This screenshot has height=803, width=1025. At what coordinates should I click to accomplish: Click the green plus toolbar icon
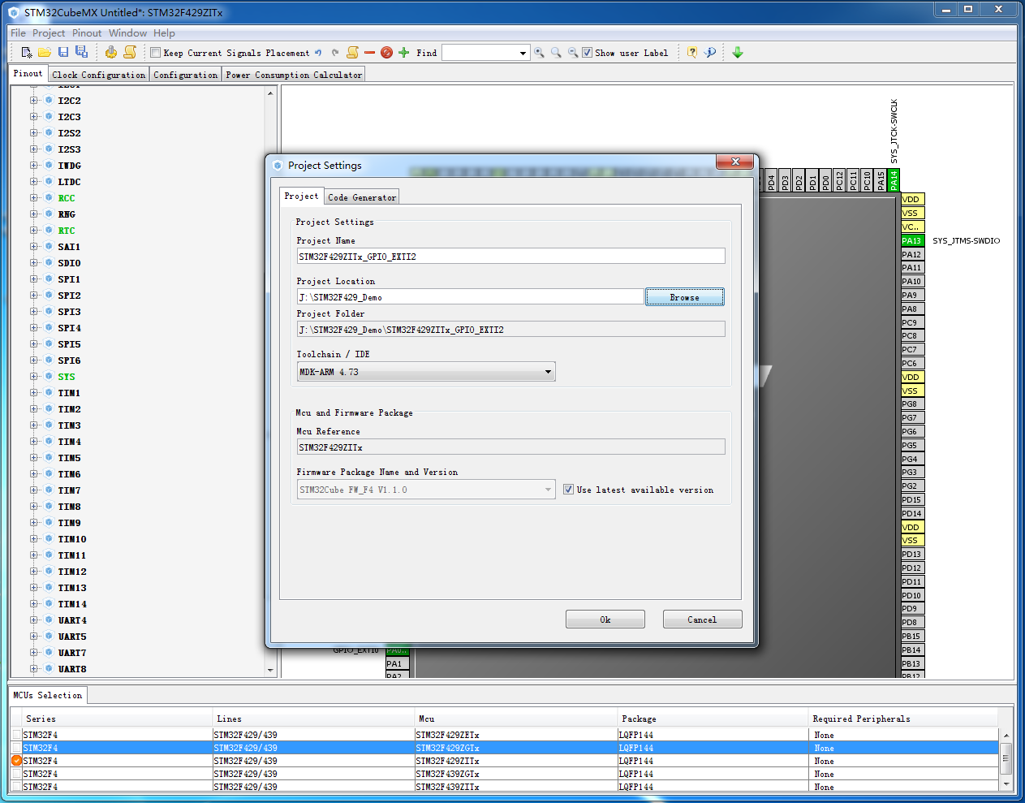click(x=403, y=52)
